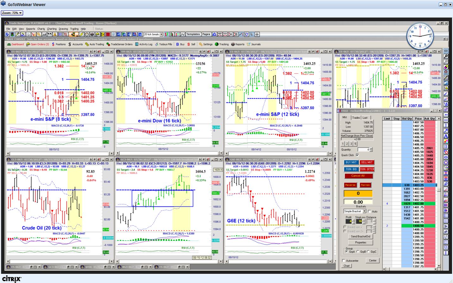
Task: Open Auto Trading
Action: click(x=94, y=44)
